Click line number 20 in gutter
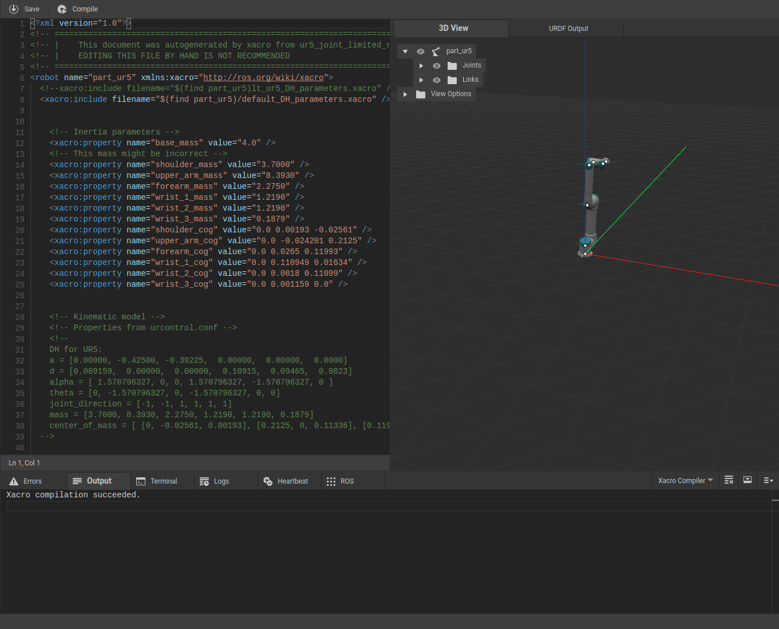 pyautogui.click(x=19, y=230)
